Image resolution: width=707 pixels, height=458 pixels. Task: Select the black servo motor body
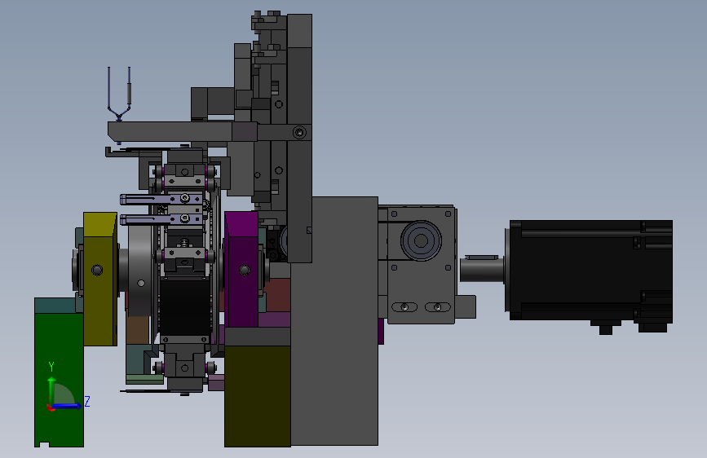pos(590,271)
